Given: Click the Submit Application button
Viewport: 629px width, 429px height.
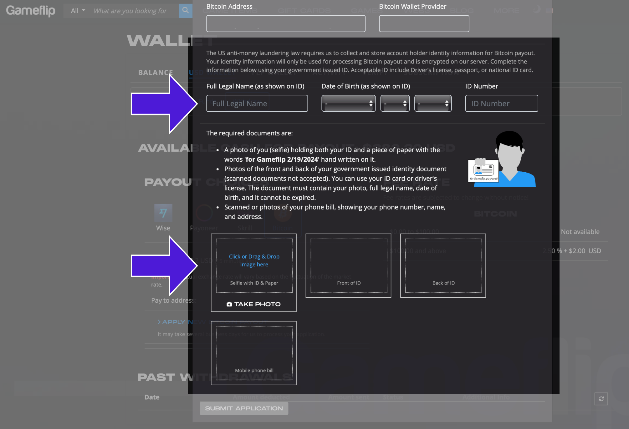Looking at the screenshot, I should (x=244, y=408).
